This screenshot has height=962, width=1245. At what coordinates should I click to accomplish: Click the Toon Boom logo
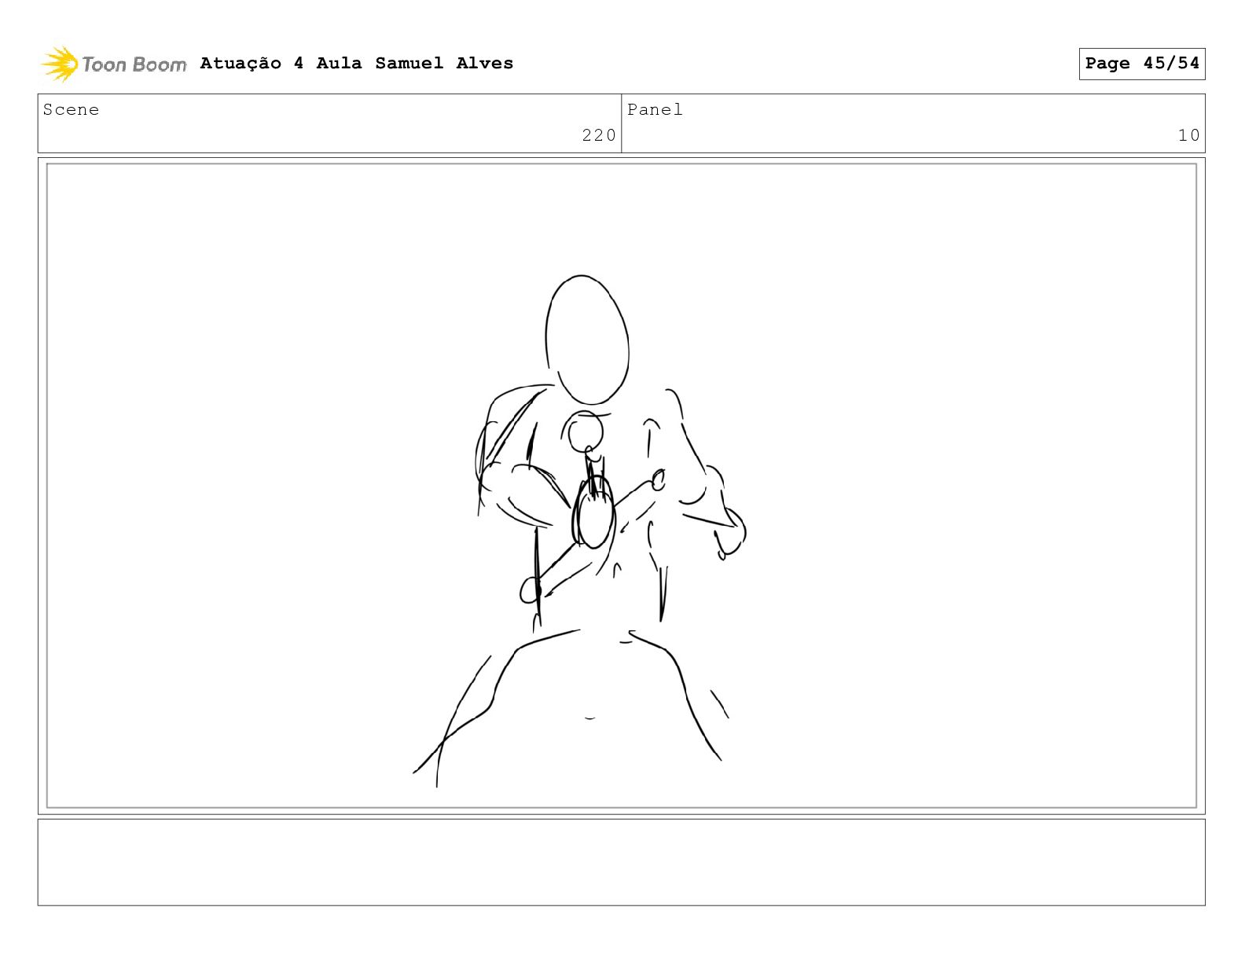pos(113,64)
